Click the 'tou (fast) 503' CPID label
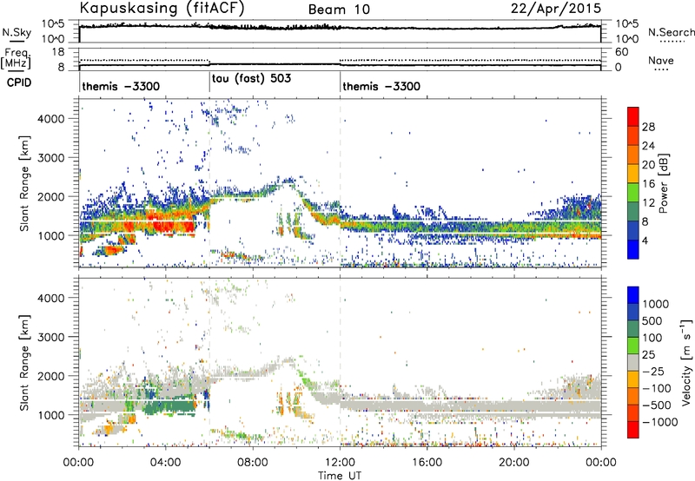 point(251,79)
